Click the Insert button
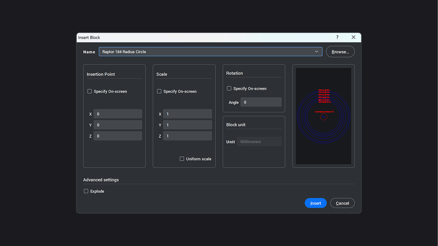 [x=316, y=203]
